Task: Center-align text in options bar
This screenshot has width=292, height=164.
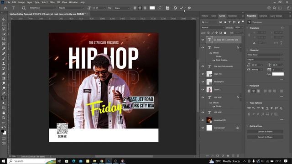Action: (140, 8)
